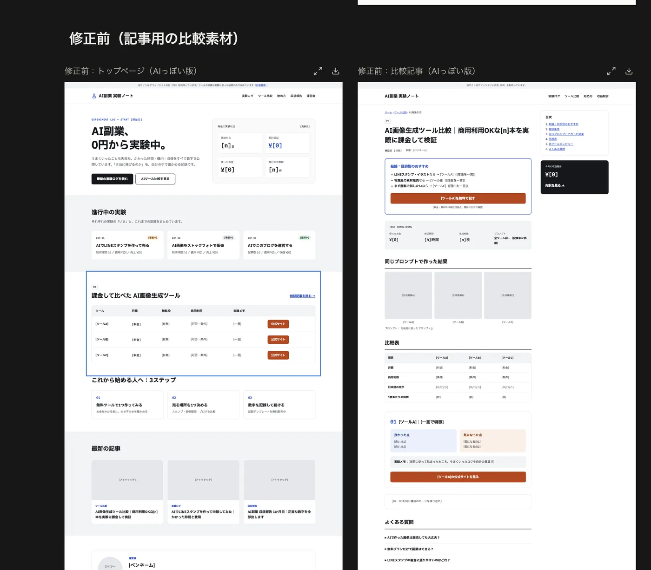Download the トップページ preview image
Screen dimensions: 651x570
[336, 71]
